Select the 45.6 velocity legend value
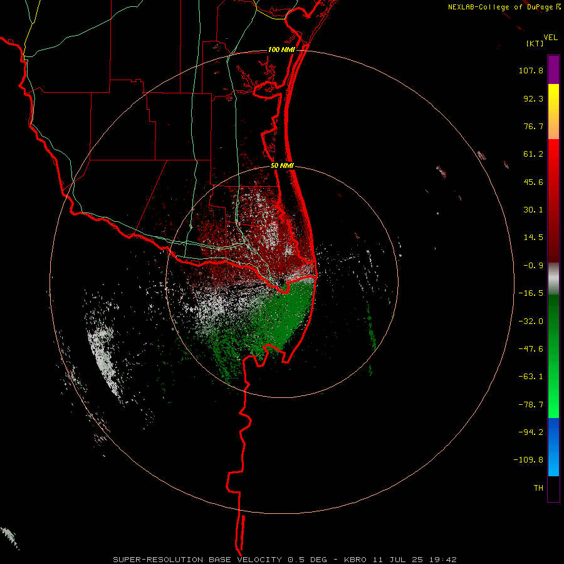Image resolution: width=564 pixels, height=564 pixels. pos(533,182)
